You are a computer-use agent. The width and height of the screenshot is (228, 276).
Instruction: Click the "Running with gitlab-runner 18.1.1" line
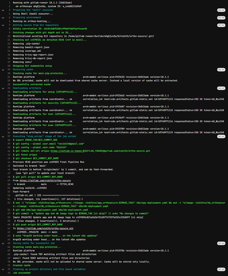click(43, 3)
